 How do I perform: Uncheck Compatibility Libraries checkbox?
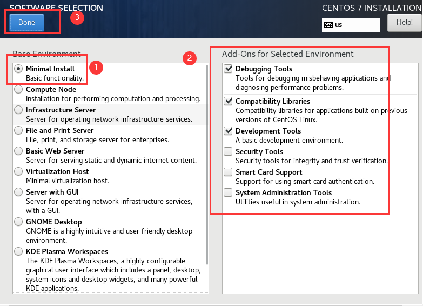tap(228, 101)
